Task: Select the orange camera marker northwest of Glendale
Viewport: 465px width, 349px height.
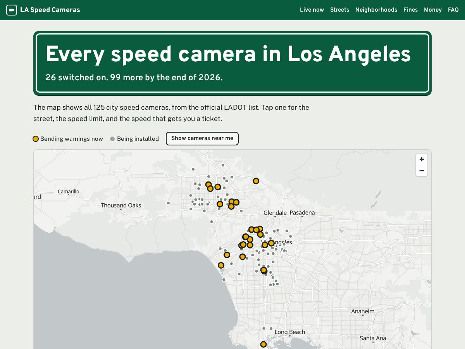Action: click(256, 181)
